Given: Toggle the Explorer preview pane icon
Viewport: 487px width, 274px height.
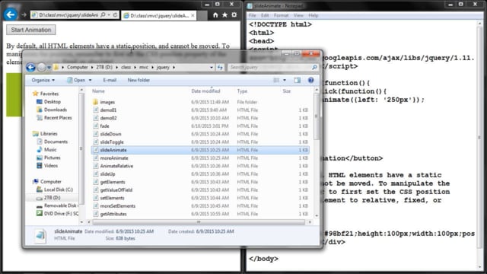Looking at the screenshot, I should (298, 80).
